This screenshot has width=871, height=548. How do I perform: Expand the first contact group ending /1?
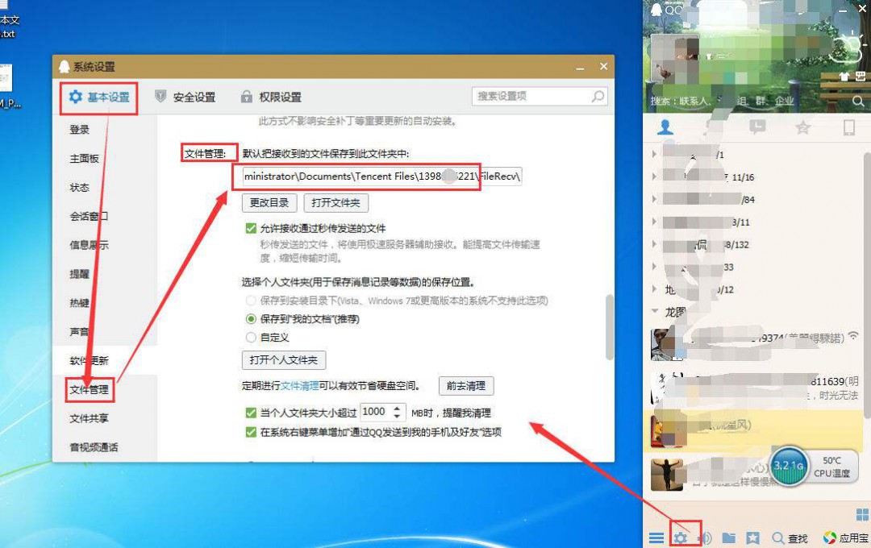pos(654,154)
